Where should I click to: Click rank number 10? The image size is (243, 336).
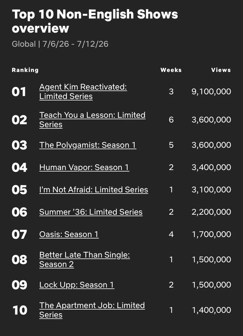coord(20,310)
